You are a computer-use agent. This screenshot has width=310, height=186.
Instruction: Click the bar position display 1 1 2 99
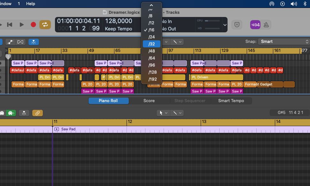(x=79, y=28)
